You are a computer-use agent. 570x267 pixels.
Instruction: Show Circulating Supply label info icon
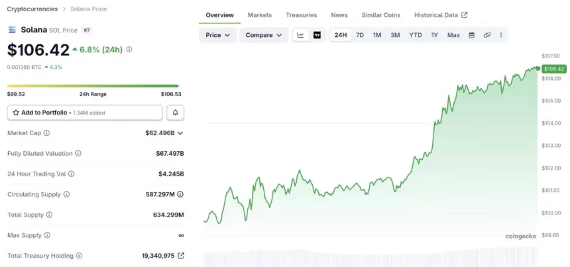coord(66,194)
